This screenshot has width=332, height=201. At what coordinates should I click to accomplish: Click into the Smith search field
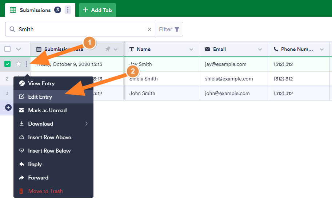[80, 29]
